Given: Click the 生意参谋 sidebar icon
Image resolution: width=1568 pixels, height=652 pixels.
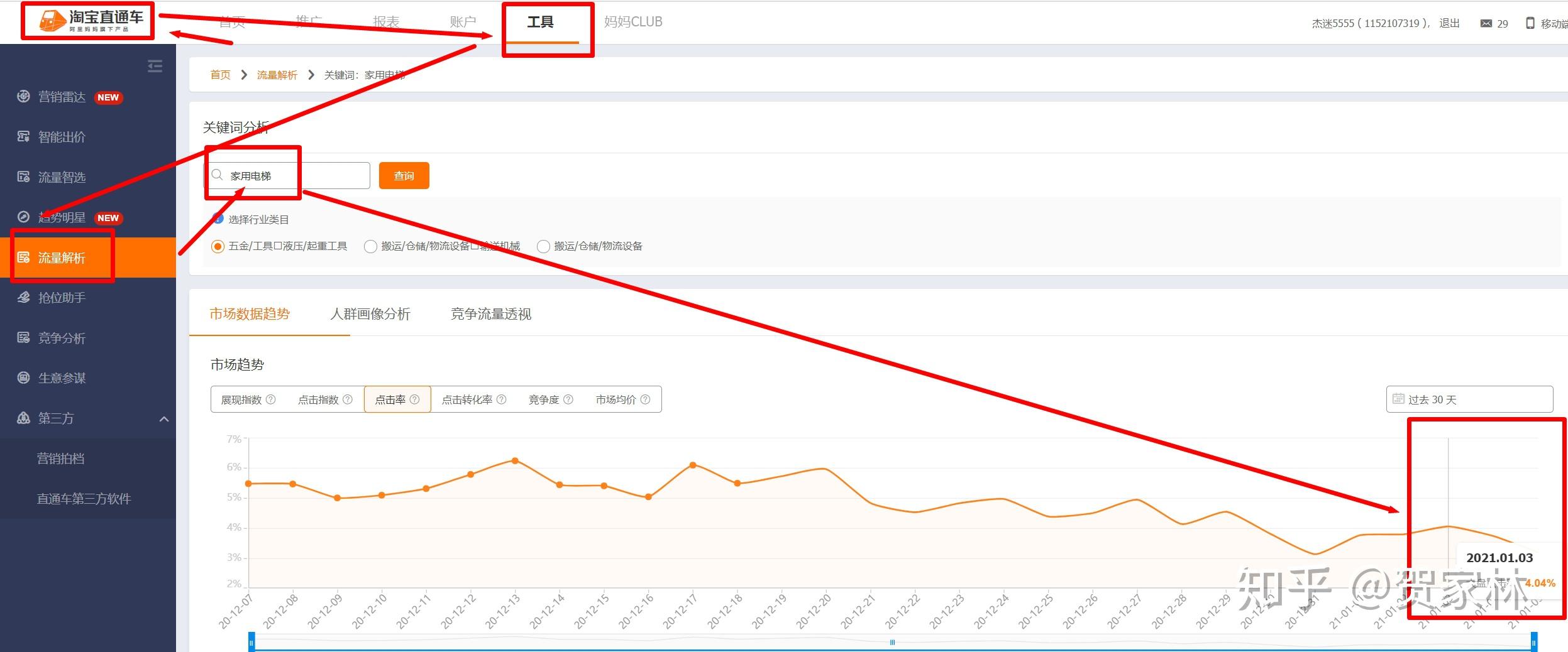Looking at the screenshot, I should [x=23, y=378].
